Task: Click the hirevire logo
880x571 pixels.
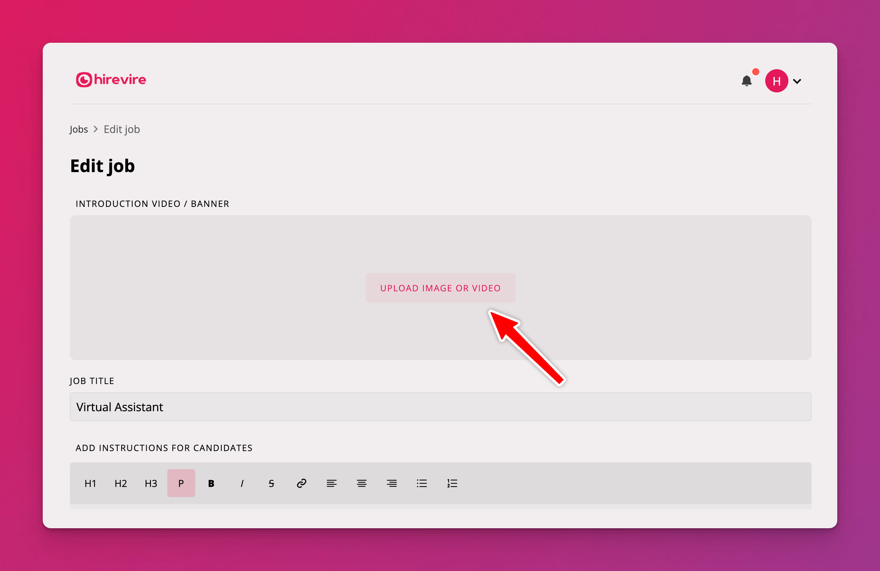Action: click(111, 79)
